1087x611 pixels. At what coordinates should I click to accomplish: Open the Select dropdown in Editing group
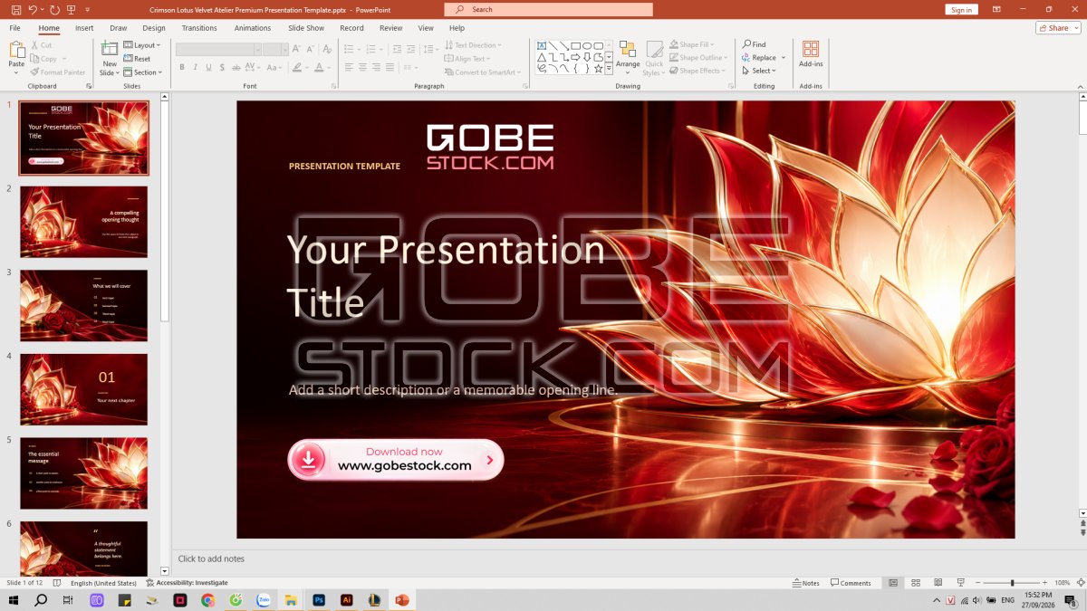[758, 71]
